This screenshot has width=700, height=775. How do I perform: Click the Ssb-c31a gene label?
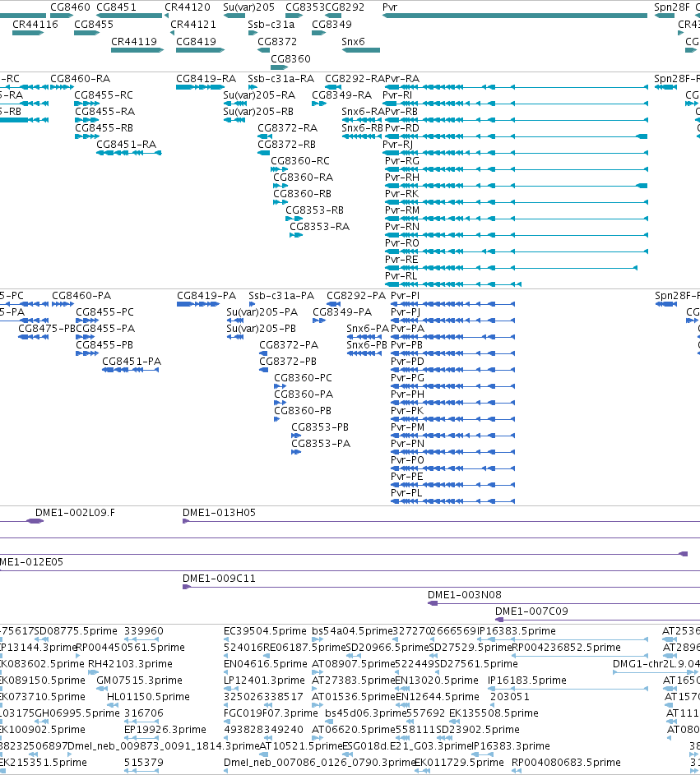pos(271,24)
